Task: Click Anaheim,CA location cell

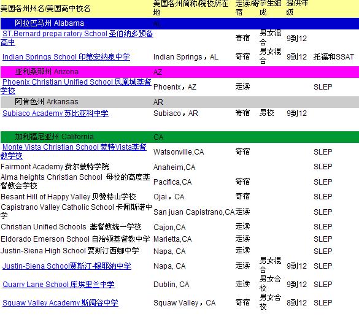Action: pos(174,167)
